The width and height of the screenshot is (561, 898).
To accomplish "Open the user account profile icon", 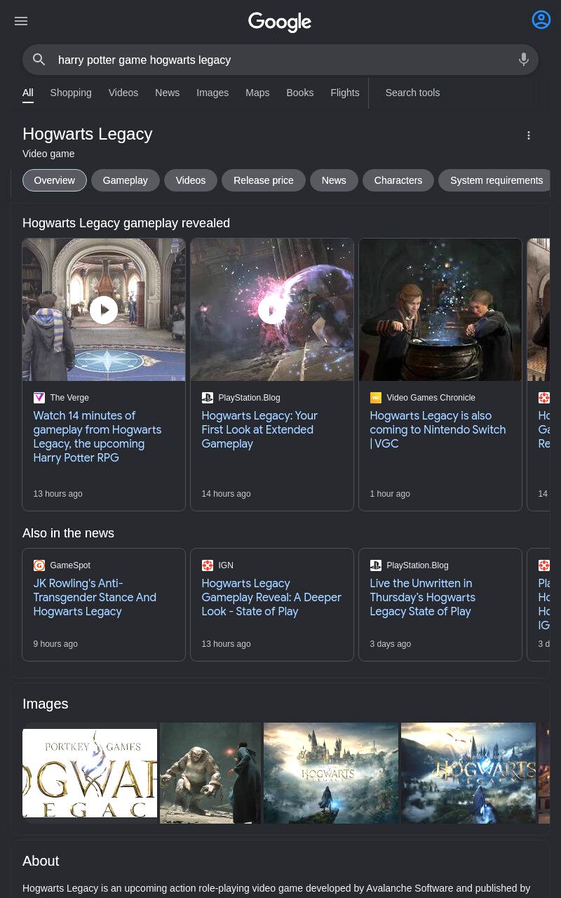I will pos(541,20).
